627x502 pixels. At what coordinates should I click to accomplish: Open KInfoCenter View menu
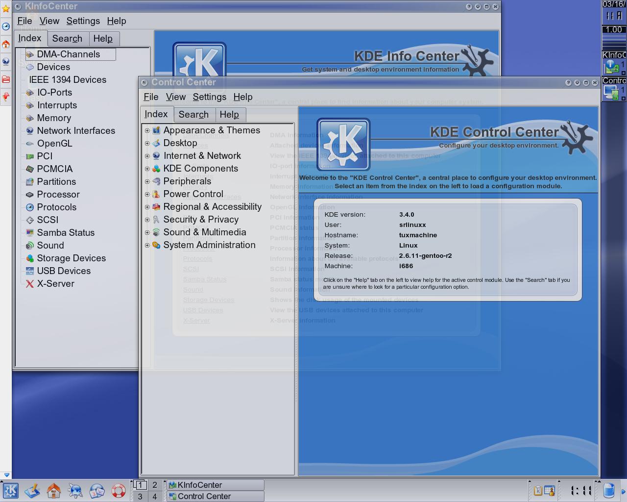tap(49, 21)
